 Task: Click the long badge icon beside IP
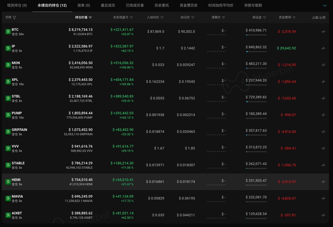coord(8,48)
